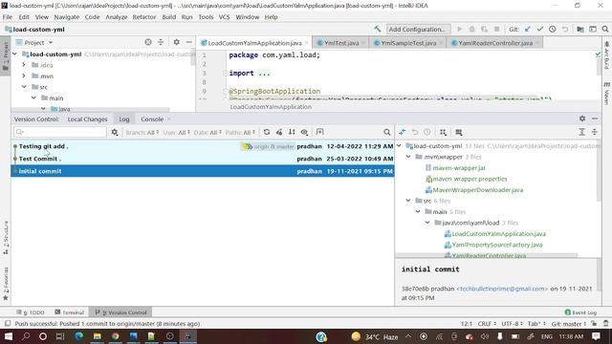Hide the Version Control tool window
This screenshot has width=612, height=344.
595,118
